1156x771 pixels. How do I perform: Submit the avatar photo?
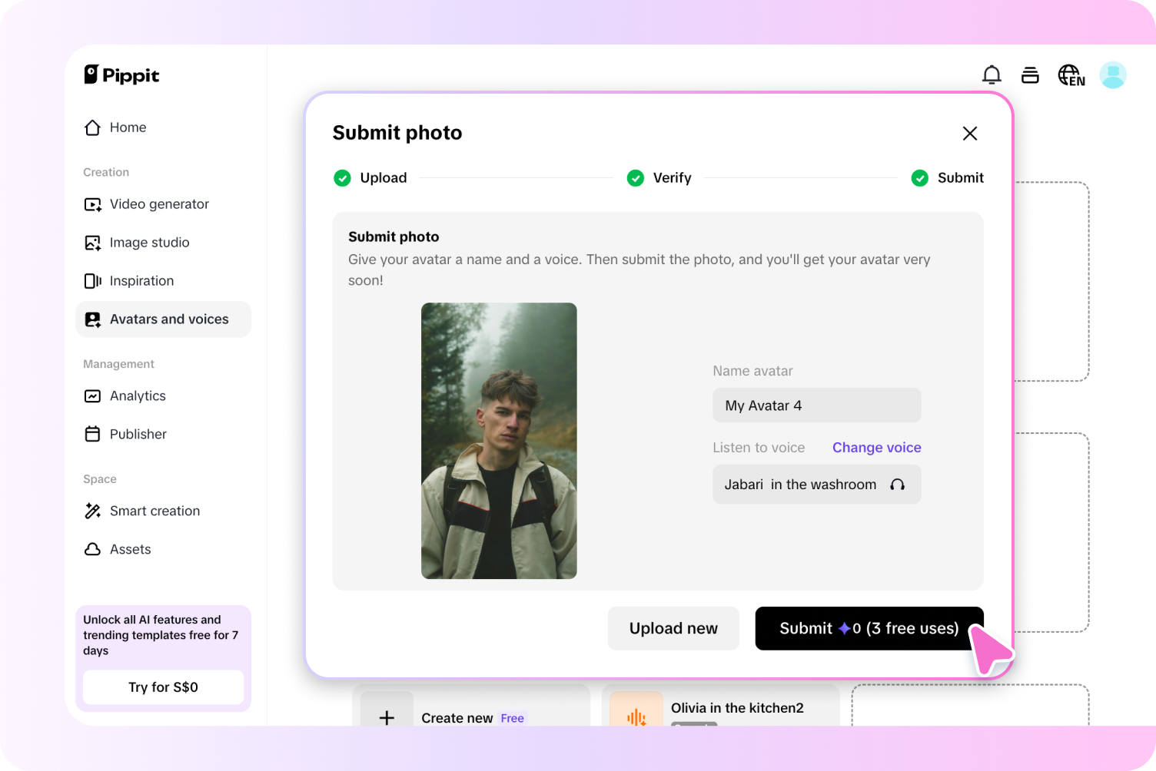pyautogui.click(x=869, y=628)
